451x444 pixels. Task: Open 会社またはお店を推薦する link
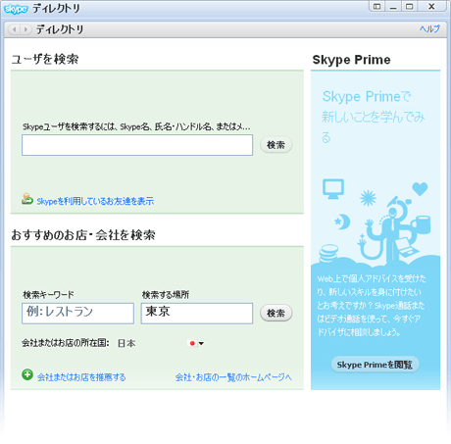[81, 377]
